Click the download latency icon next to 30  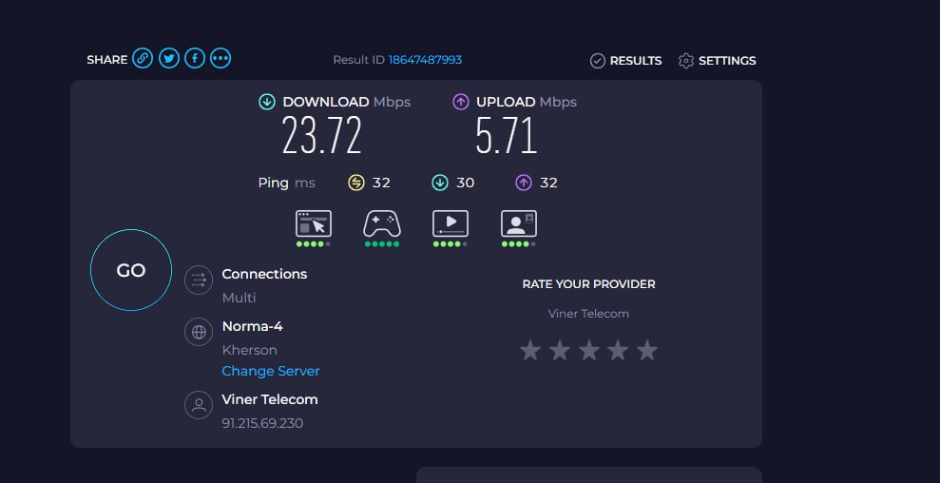coord(440,183)
